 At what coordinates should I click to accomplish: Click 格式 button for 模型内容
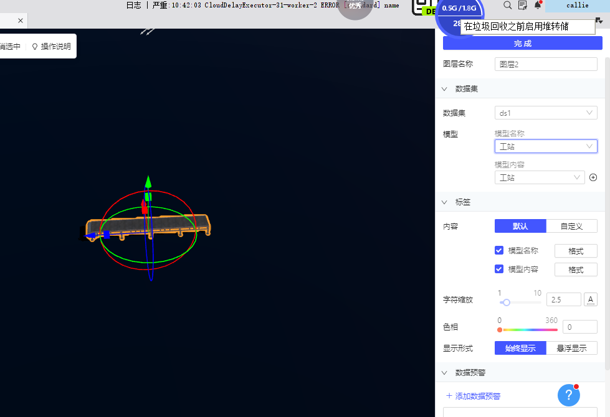coord(576,269)
